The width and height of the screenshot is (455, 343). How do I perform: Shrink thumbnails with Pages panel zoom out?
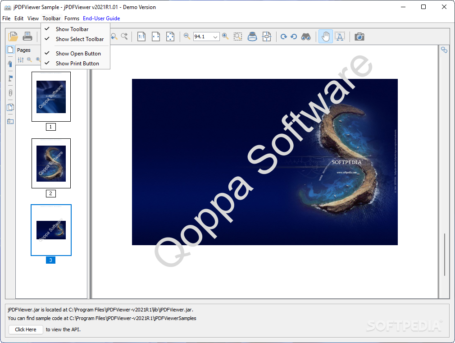click(x=29, y=59)
